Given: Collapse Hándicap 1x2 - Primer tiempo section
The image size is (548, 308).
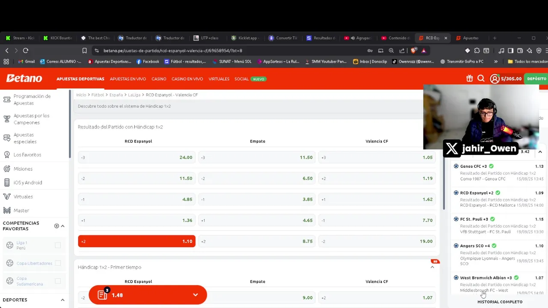Looking at the screenshot, I should pos(432,267).
